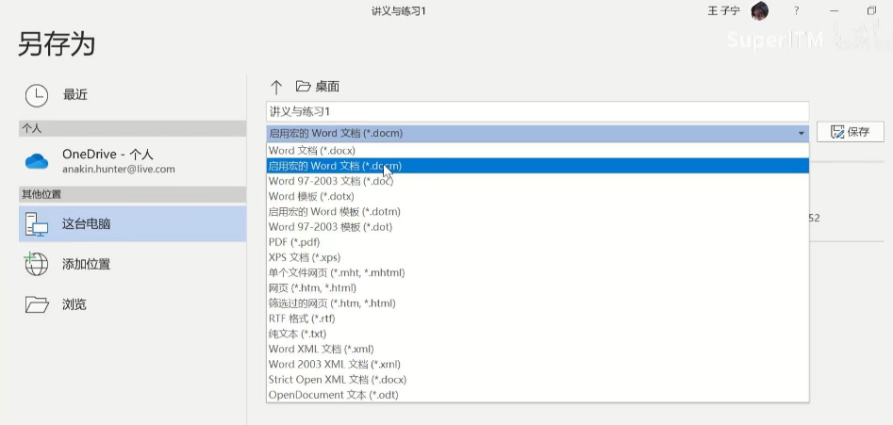Choose Word 97-2003 文档 (*.doc)
Viewport: 893px width, 425px height.
coord(537,181)
